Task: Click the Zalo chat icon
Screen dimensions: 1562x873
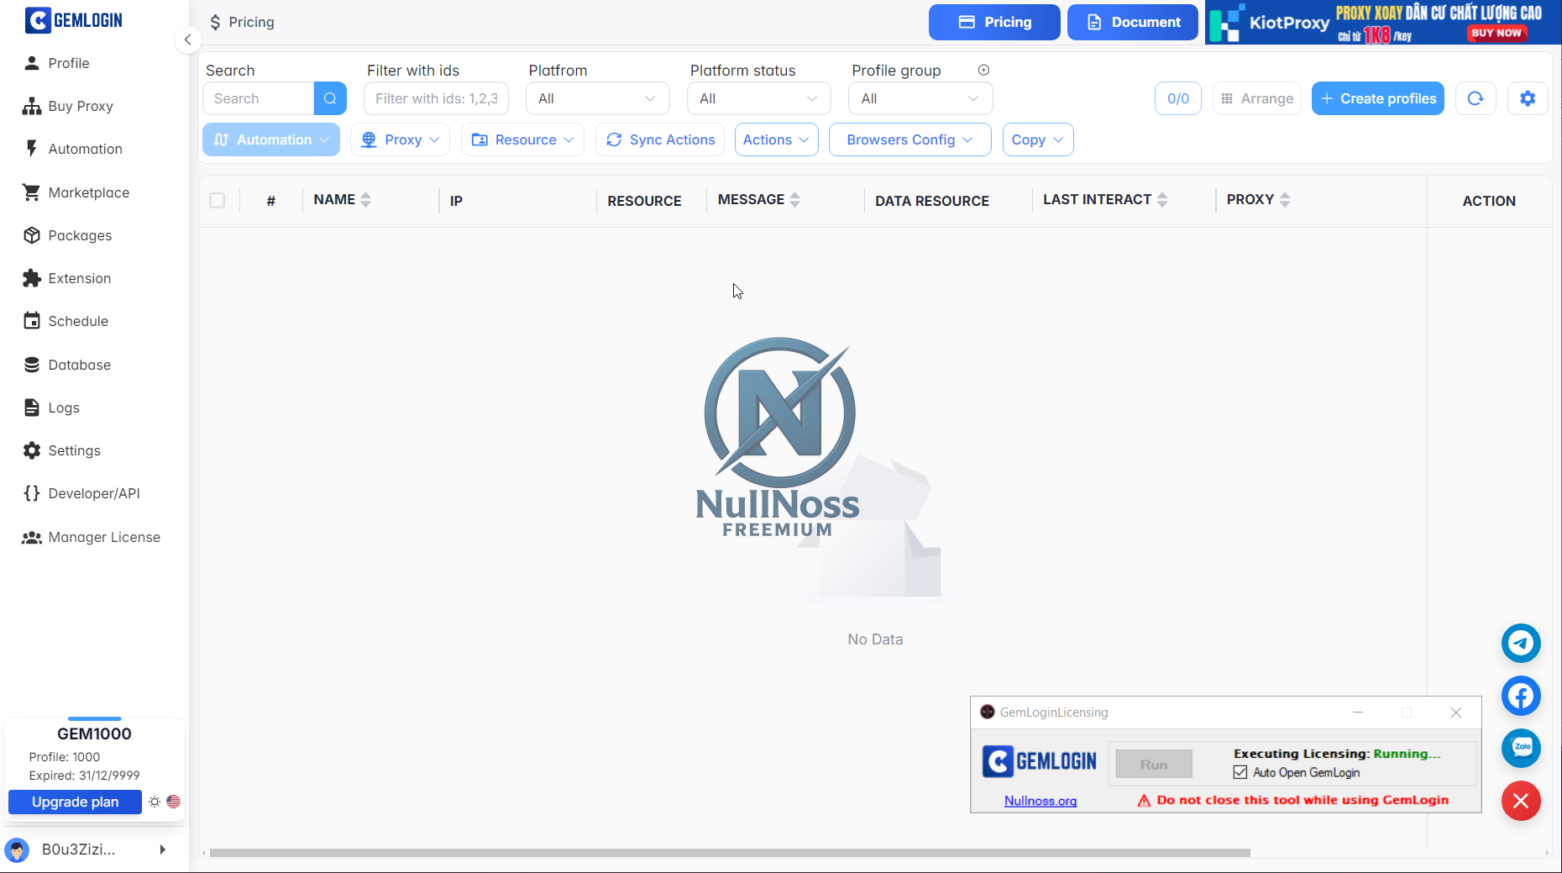Action: 1520,748
